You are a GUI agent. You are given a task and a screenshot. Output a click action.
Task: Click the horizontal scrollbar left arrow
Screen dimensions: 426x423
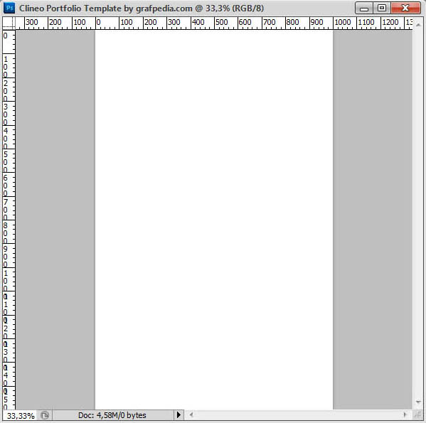pyautogui.click(x=191, y=414)
